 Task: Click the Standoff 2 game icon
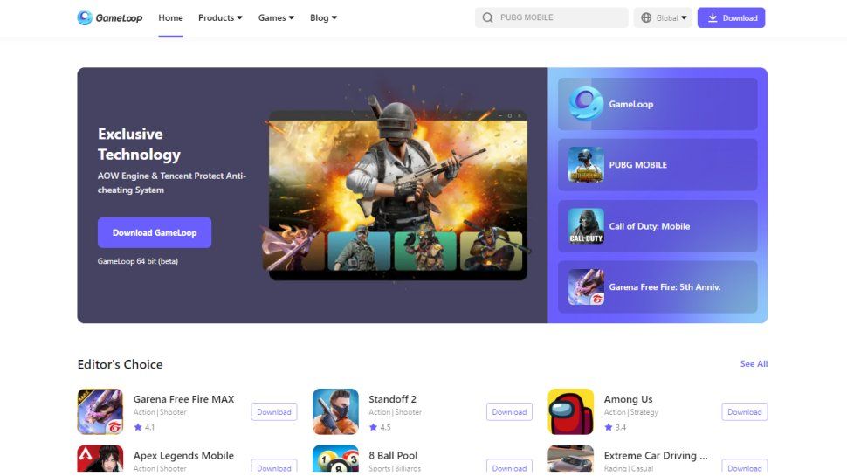(335, 411)
